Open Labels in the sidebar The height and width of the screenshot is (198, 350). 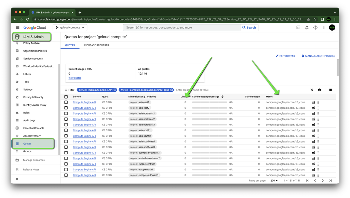tap(27, 74)
